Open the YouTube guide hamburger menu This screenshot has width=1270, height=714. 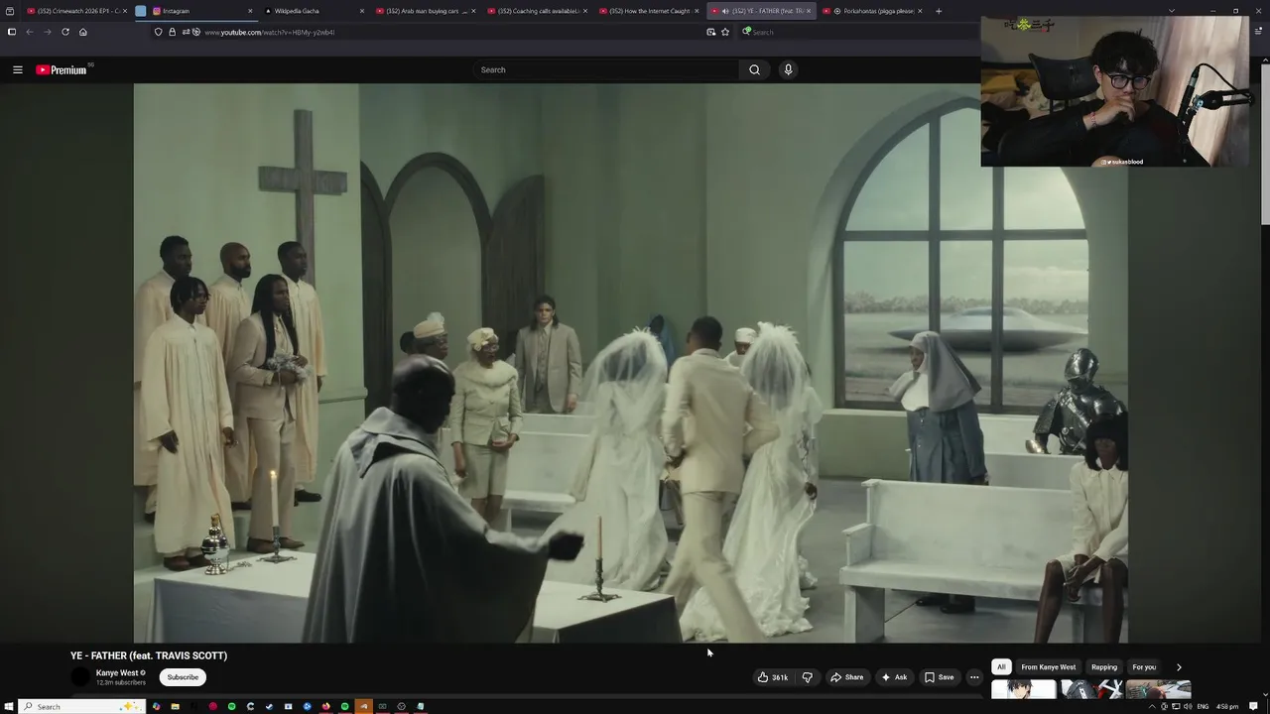coord(17,69)
